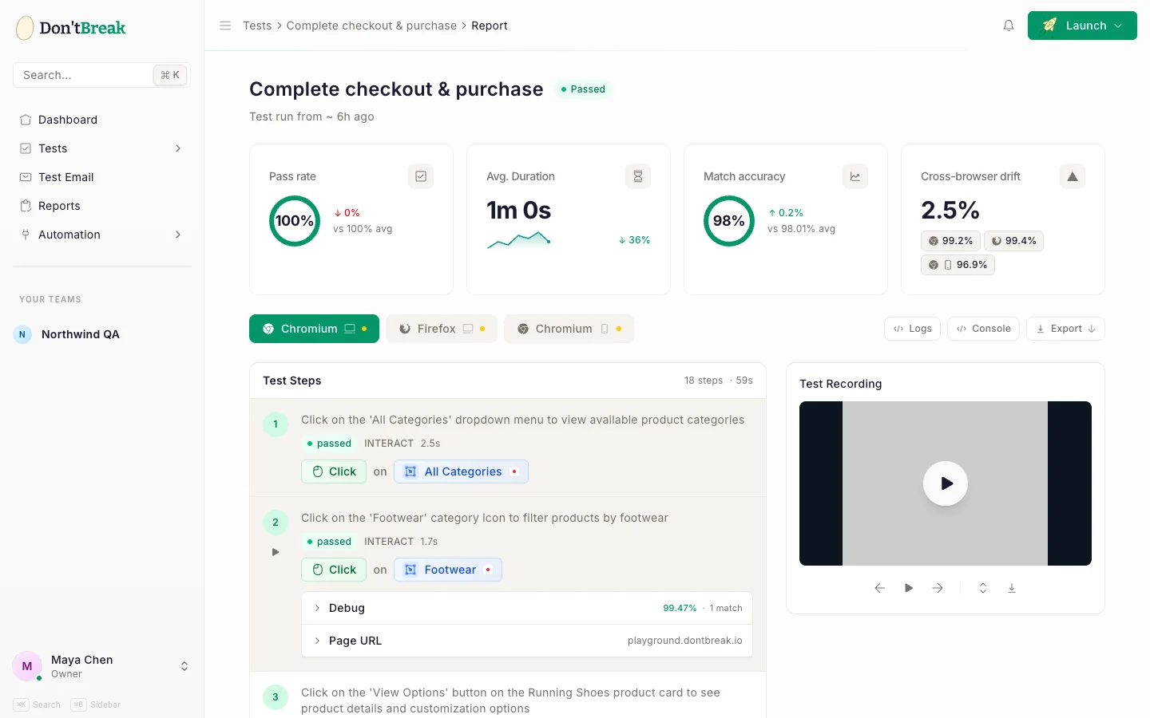Click the '18 steps' label
This screenshot has width=1150, height=718.
pos(704,381)
